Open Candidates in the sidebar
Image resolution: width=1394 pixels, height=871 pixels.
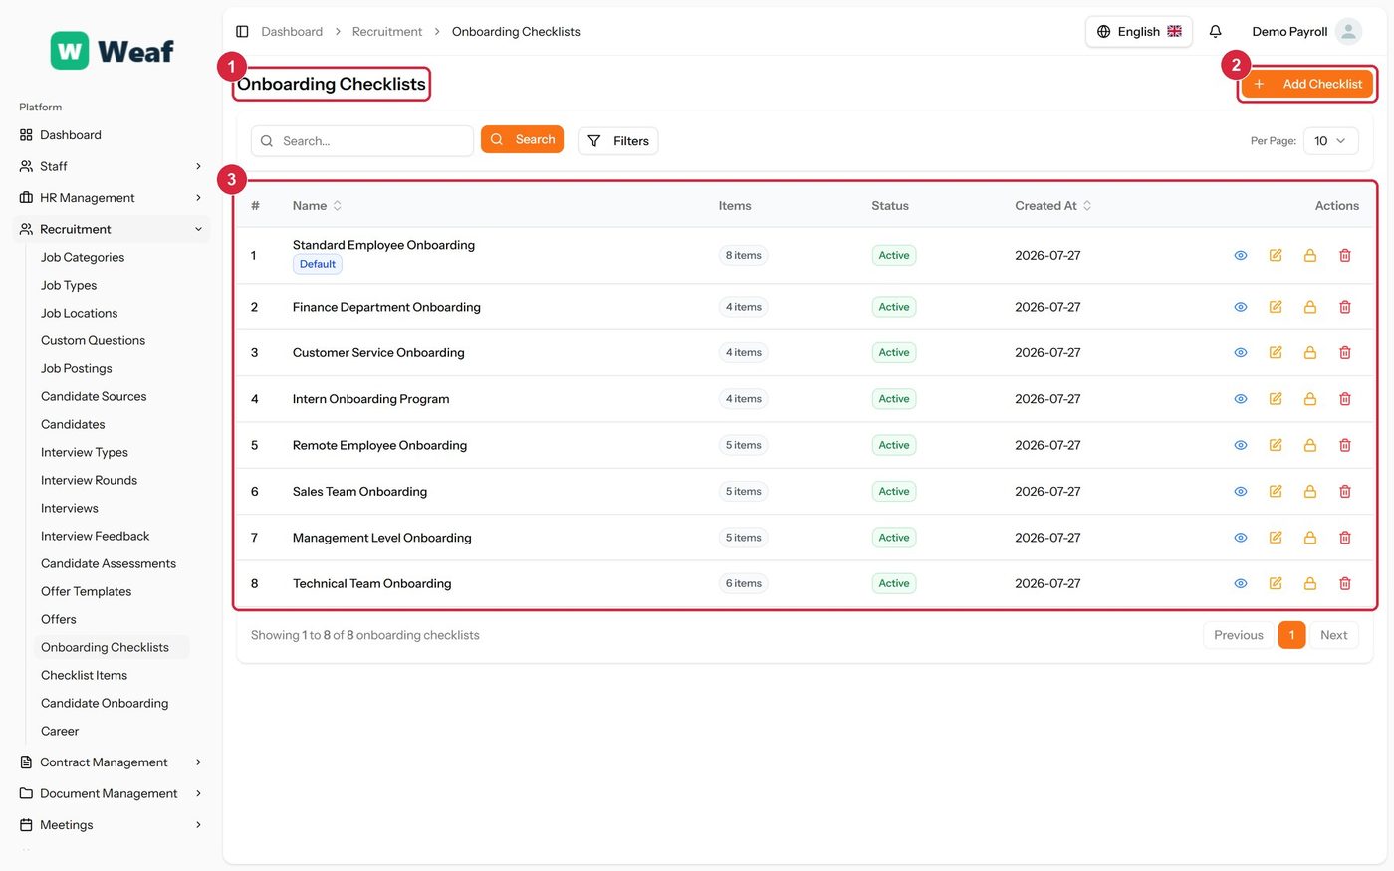coord(73,424)
